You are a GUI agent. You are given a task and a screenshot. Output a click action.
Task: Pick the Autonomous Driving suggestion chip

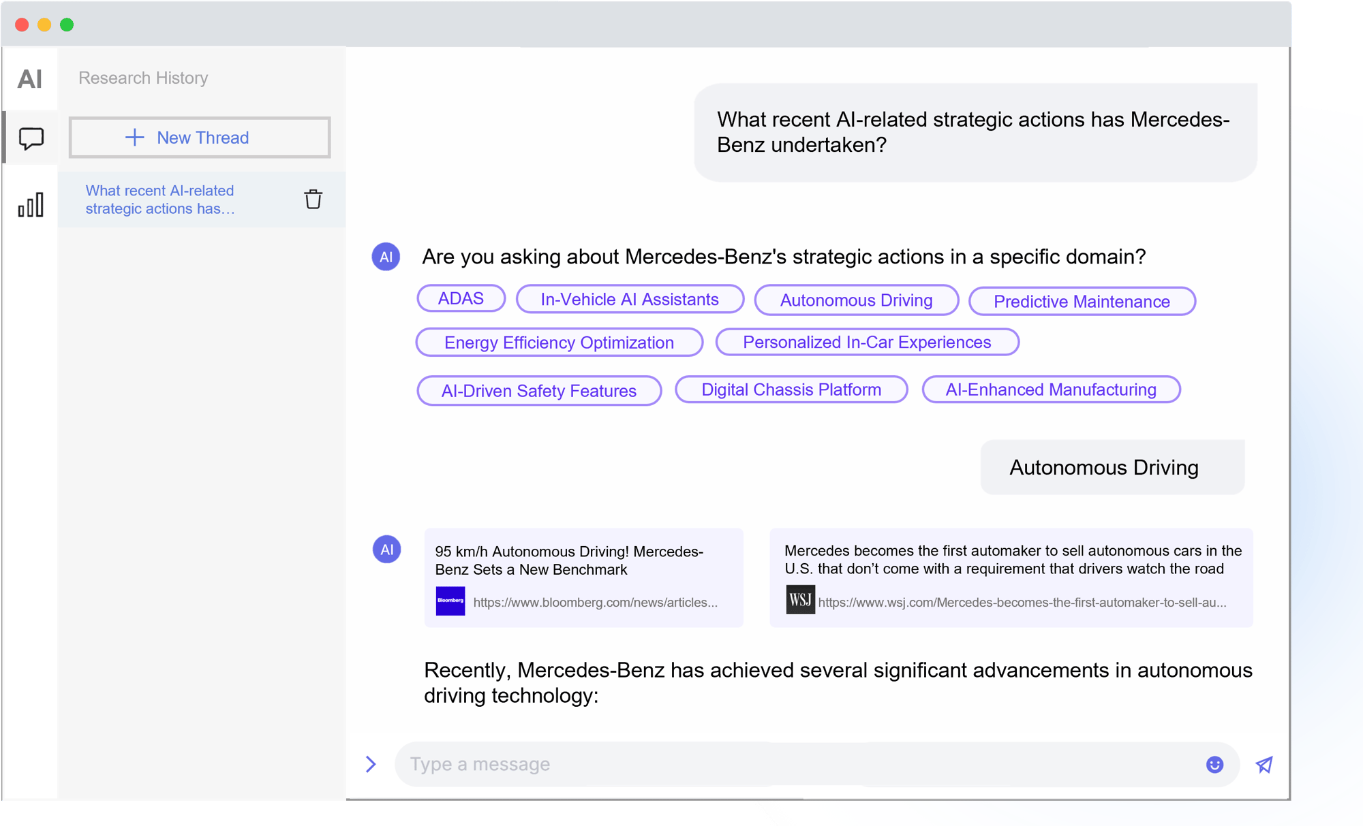tap(857, 300)
